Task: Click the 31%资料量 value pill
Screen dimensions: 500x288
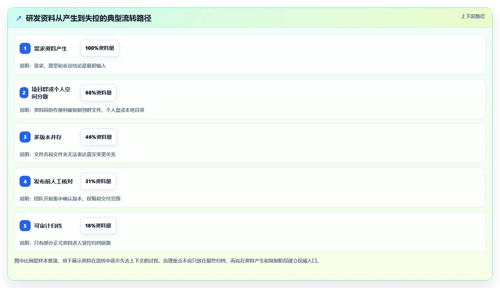Action: [x=98, y=181]
